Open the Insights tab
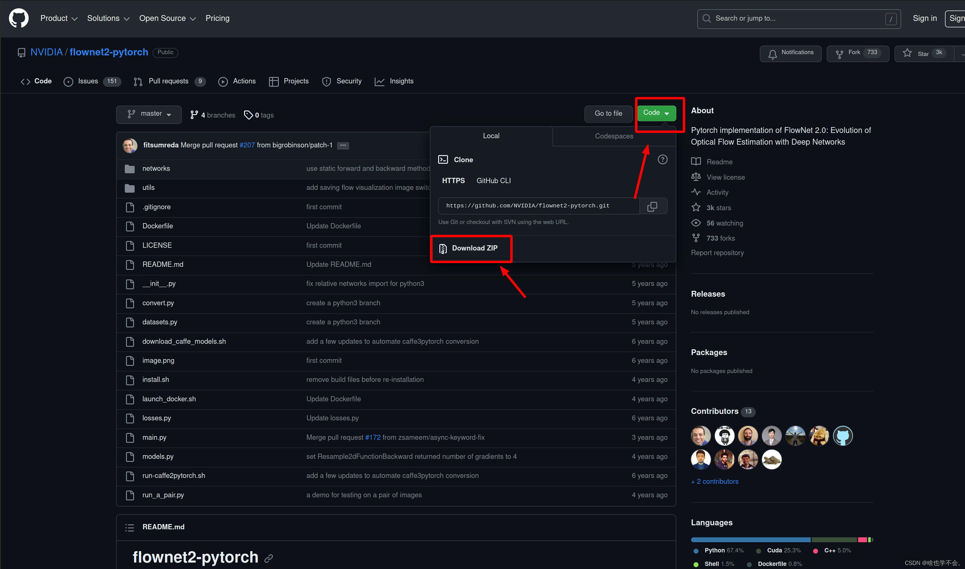The image size is (965, 569). [394, 81]
